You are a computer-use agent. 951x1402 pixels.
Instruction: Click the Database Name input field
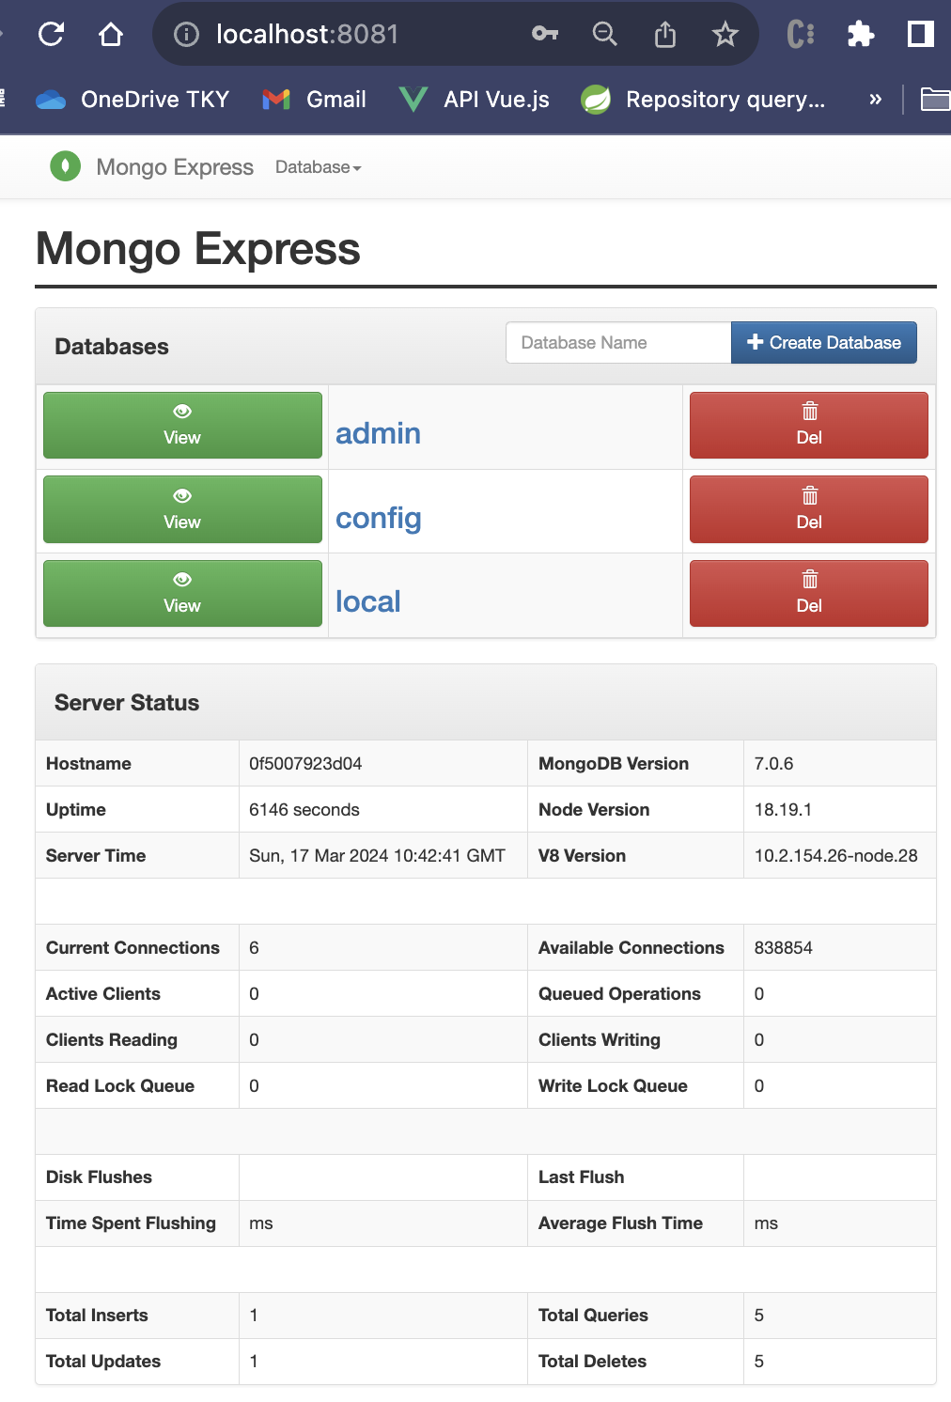tap(617, 343)
